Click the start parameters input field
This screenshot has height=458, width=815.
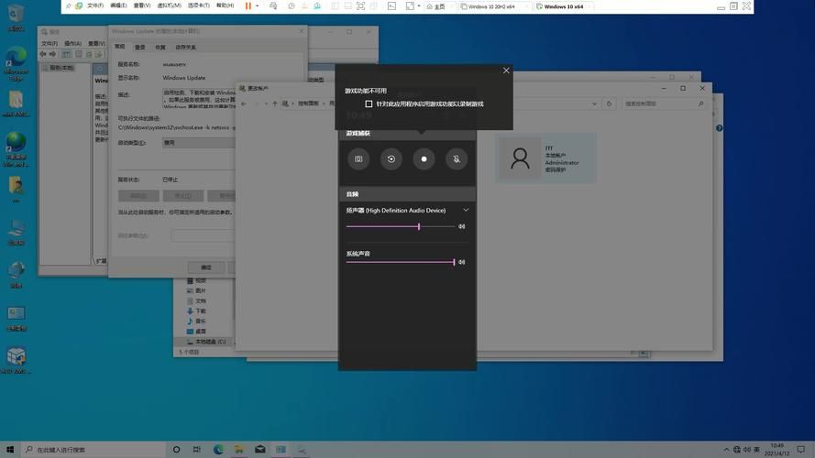pos(203,235)
